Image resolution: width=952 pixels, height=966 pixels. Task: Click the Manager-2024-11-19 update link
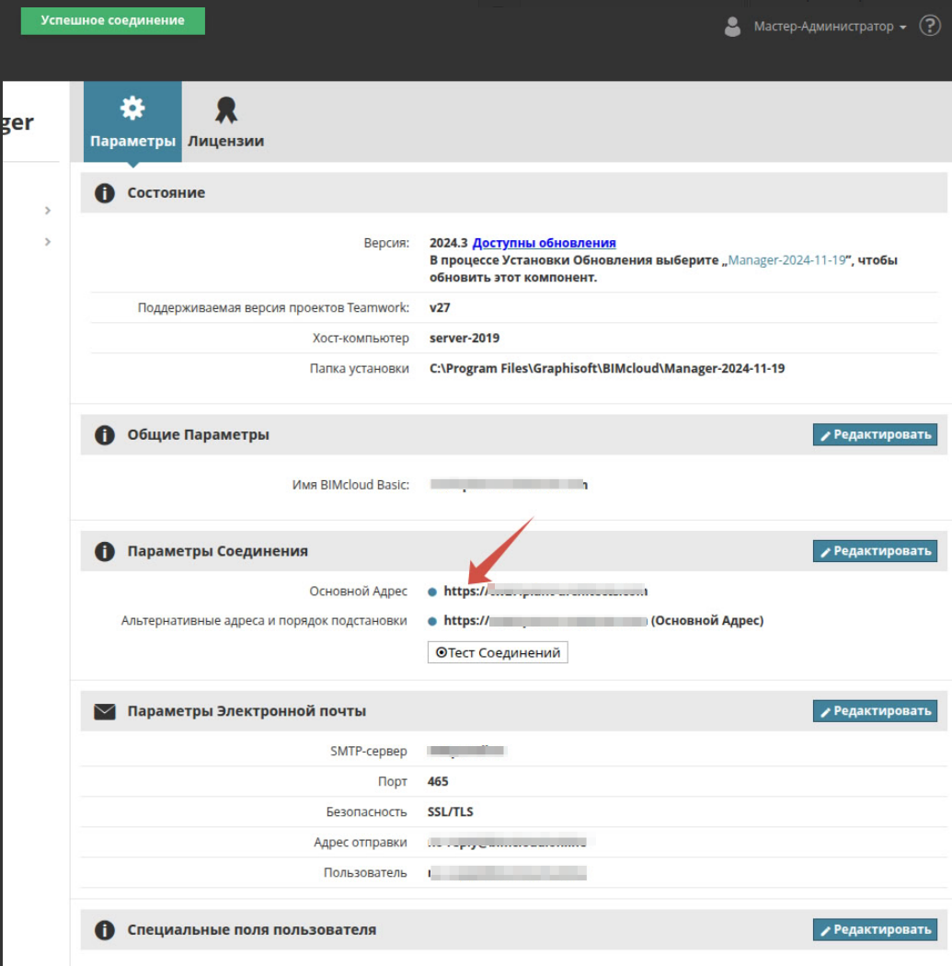point(786,260)
